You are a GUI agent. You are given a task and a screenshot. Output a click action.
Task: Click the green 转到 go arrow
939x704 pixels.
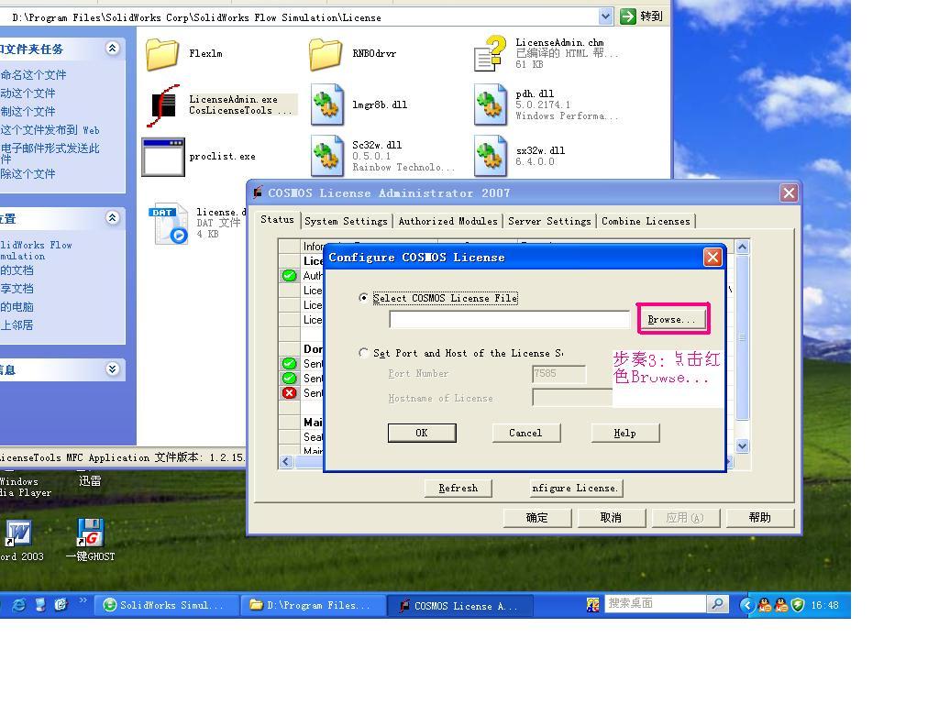[x=627, y=16]
